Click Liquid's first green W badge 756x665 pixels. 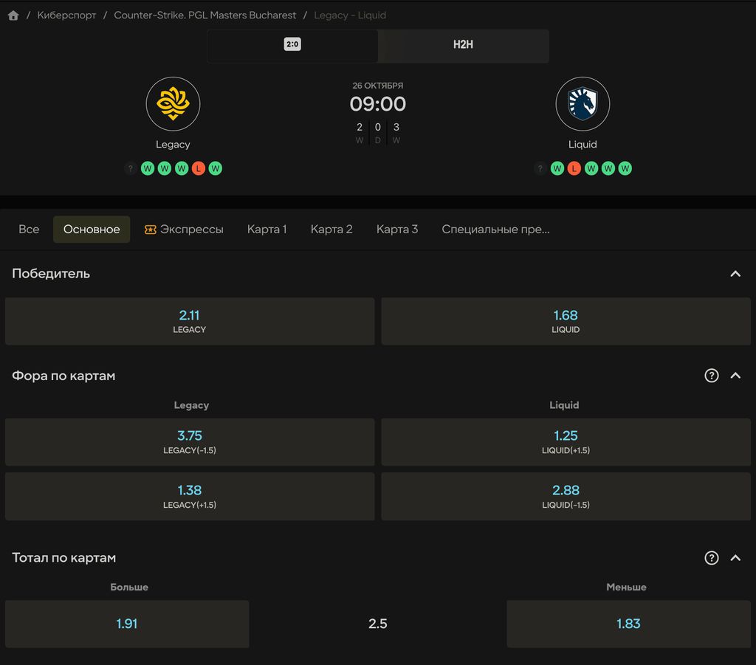click(x=557, y=169)
